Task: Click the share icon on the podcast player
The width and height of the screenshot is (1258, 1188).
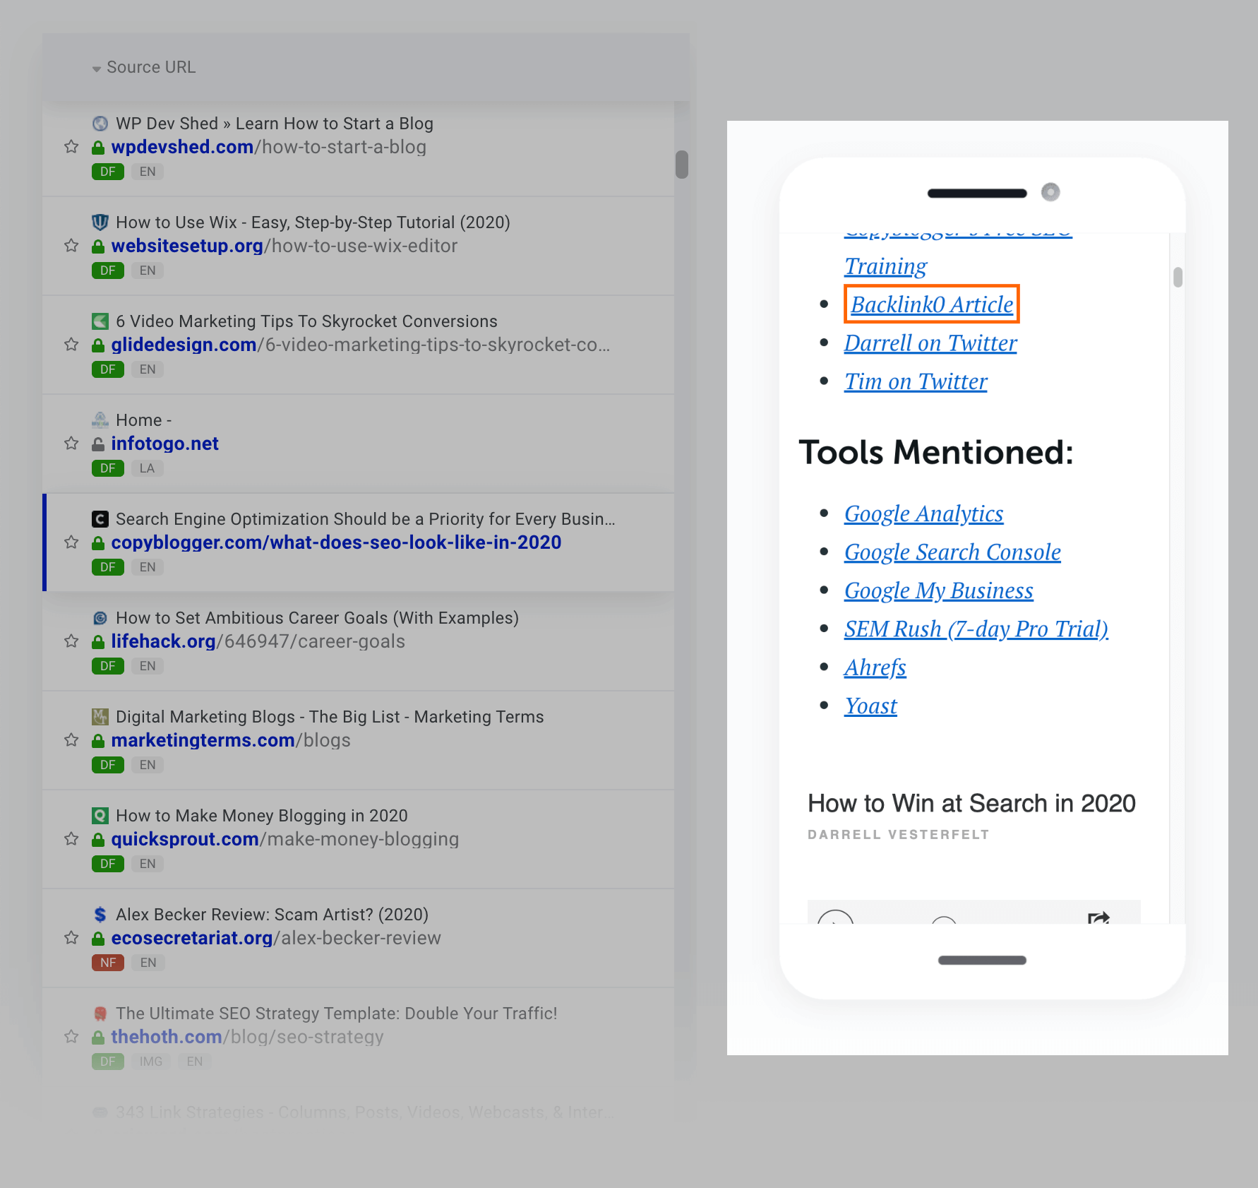Action: coord(1098,917)
